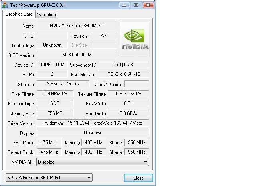This screenshot has width=256, height=186.
Task: Click the GPU Clock value 475 MHz
Action: click(49, 142)
